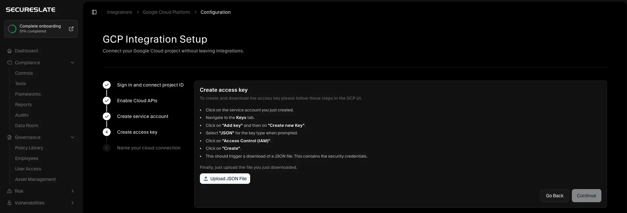The width and height of the screenshot is (627, 213).
Task: Click the Compliance shield icon
Action: click(10, 63)
